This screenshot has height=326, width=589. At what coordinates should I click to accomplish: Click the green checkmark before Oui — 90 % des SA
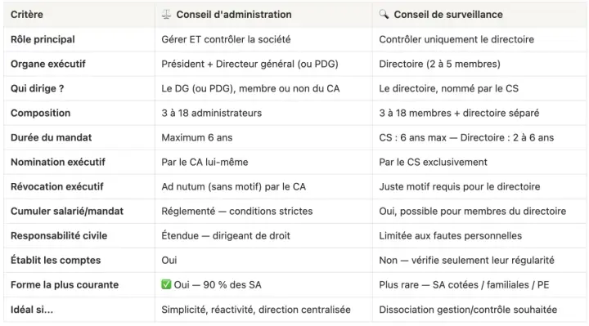click(166, 284)
